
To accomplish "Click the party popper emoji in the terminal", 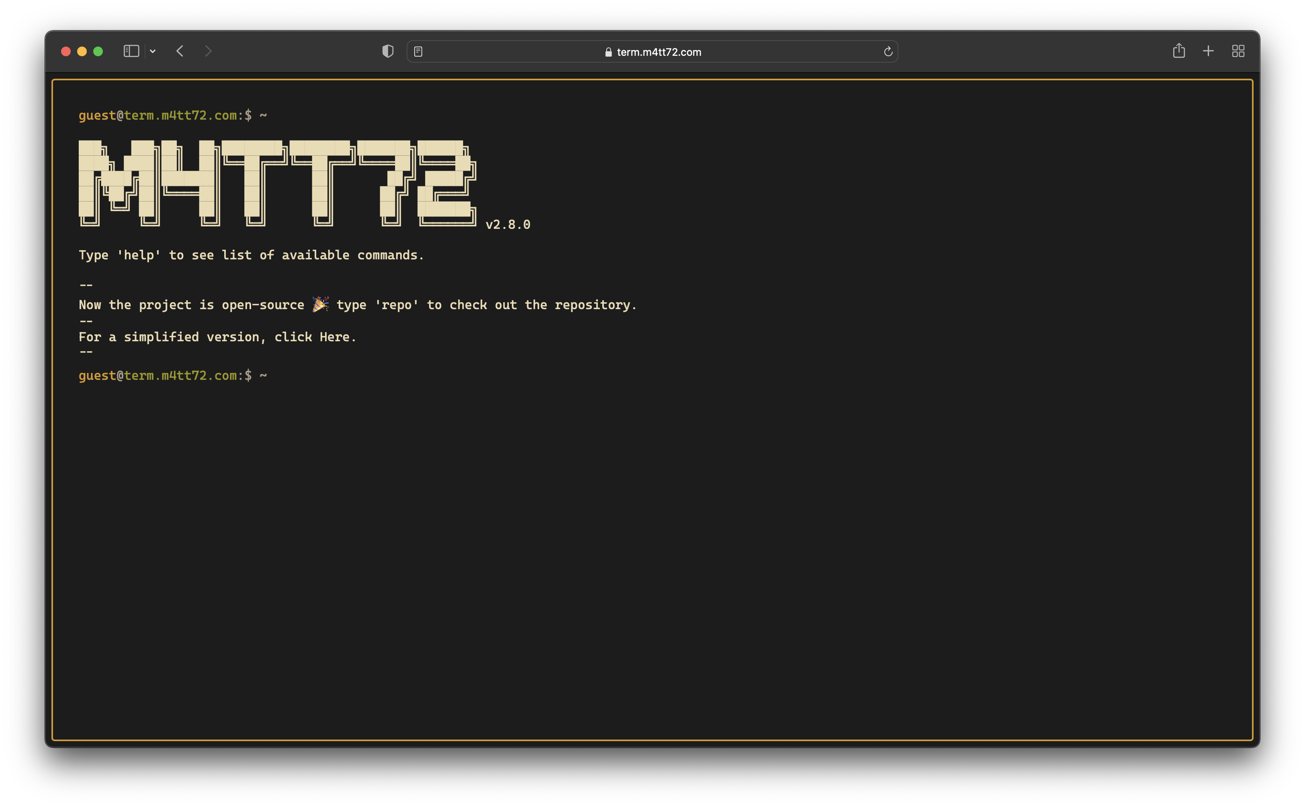I will pyautogui.click(x=321, y=304).
